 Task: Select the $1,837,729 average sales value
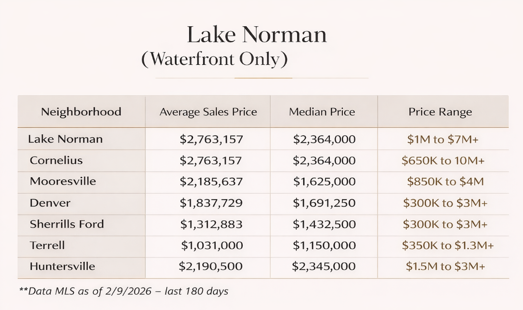coord(211,203)
